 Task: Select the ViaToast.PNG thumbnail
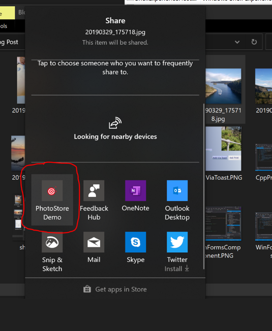tap(223, 149)
